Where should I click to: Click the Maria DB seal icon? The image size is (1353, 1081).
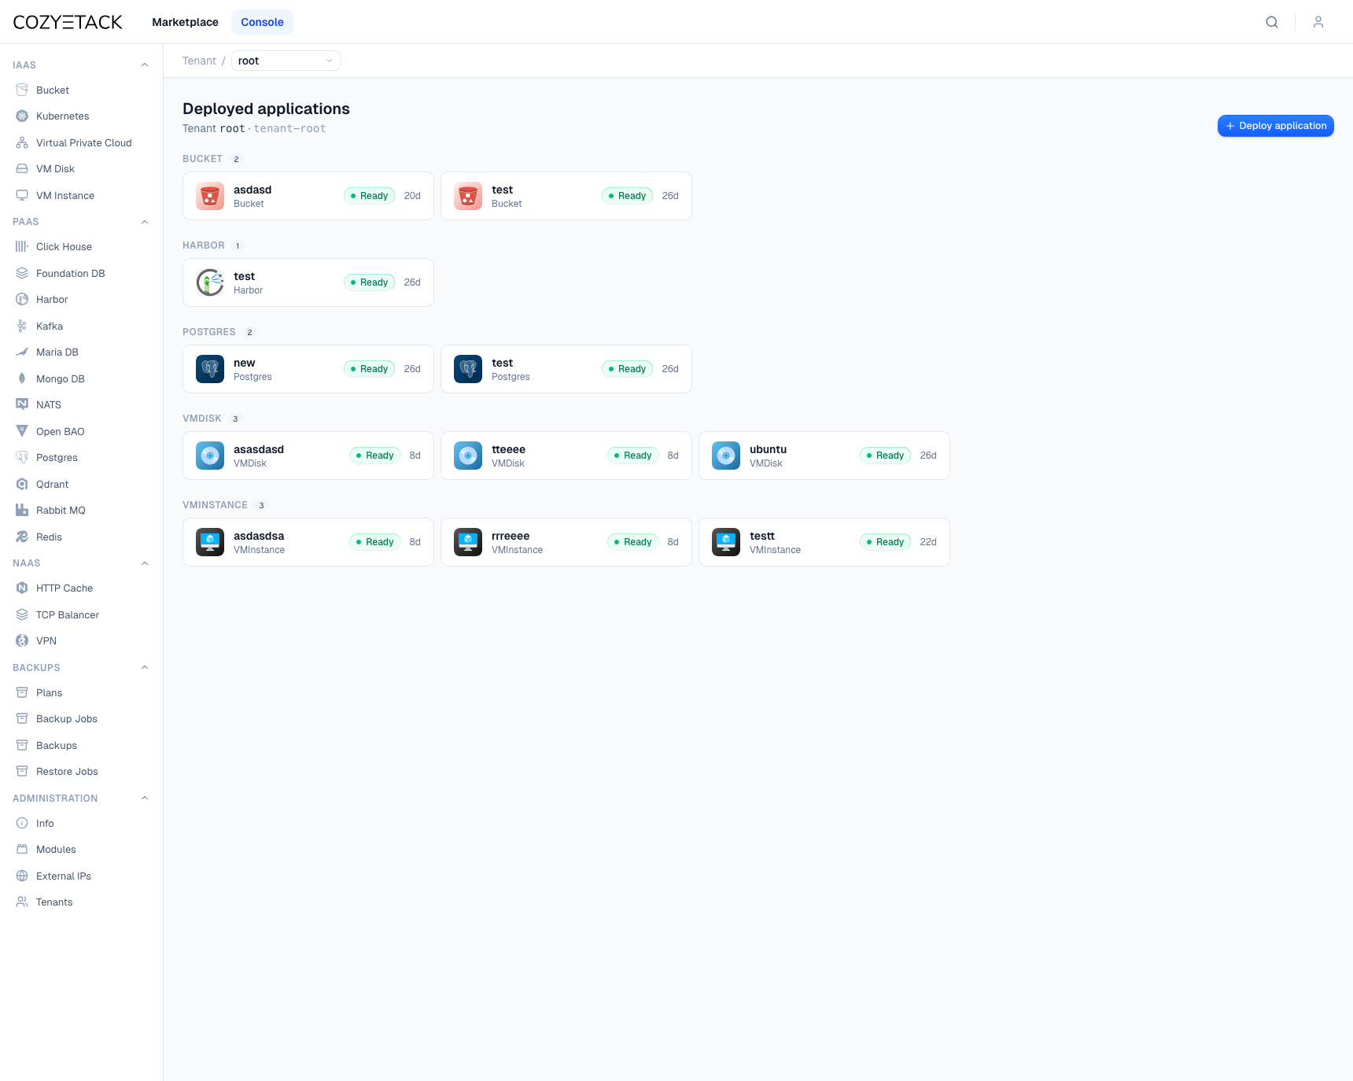[22, 352]
